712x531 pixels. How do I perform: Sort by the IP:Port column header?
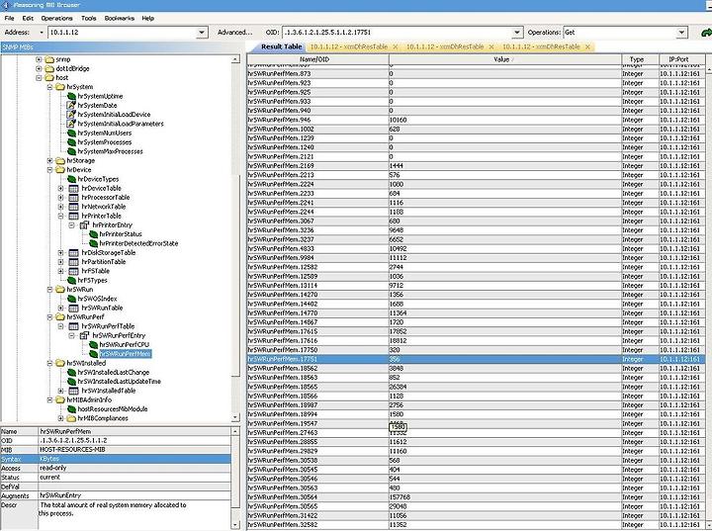tap(681, 59)
